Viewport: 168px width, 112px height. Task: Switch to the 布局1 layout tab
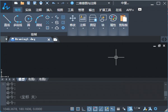click(32, 79)
